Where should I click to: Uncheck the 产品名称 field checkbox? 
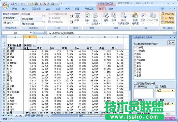(135, 60)
